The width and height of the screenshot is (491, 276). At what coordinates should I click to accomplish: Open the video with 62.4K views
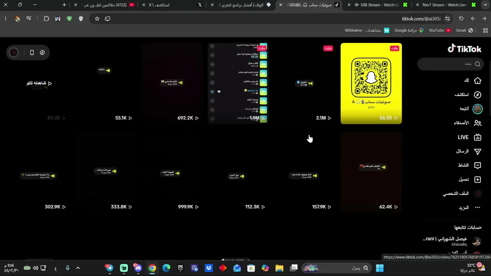click(371, 172)
